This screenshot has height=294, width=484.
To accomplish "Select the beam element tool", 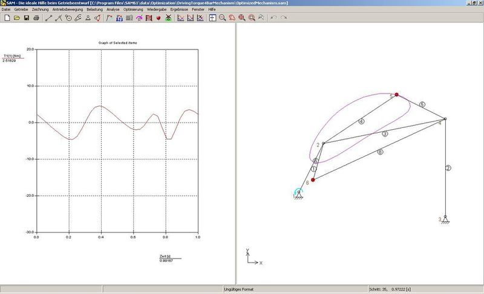I will coord(48,18).
